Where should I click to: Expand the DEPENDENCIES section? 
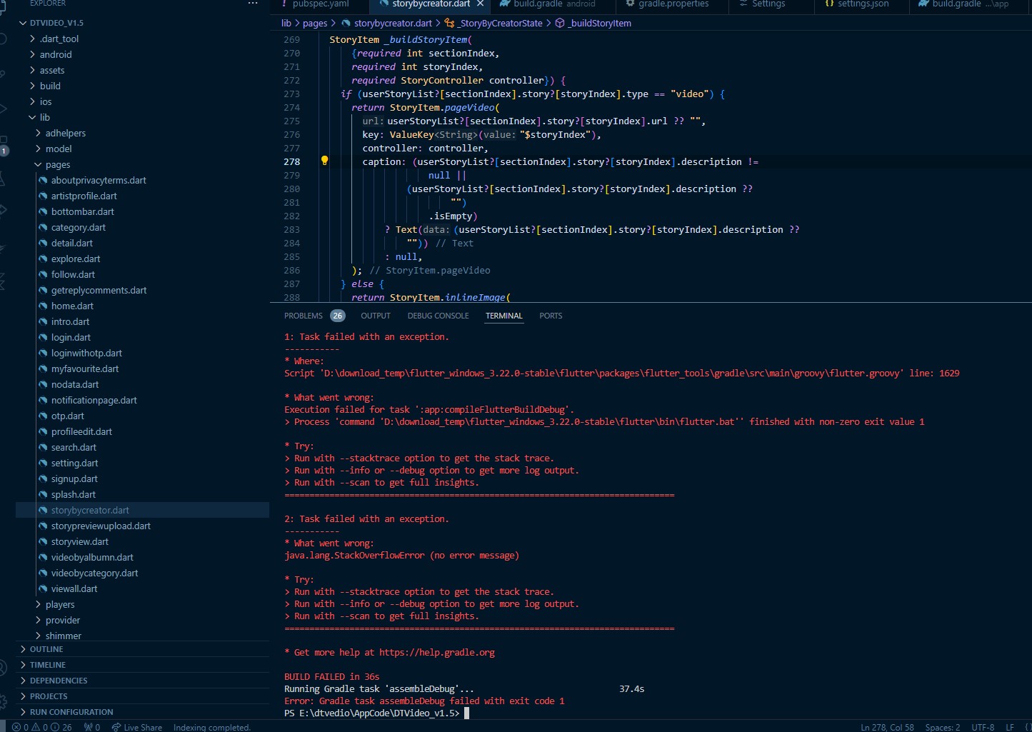[142, 681]
